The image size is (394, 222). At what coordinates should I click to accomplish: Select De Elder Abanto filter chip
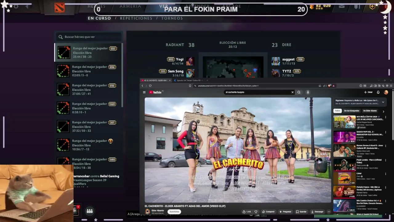[370, 111]
